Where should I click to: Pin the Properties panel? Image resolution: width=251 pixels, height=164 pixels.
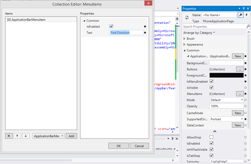[244, 9]
